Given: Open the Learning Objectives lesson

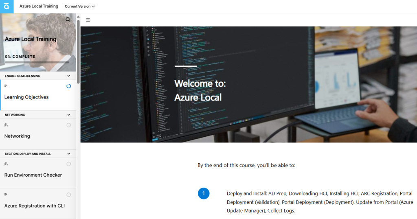Looking at the screenshot, I should tap(38, 95).
